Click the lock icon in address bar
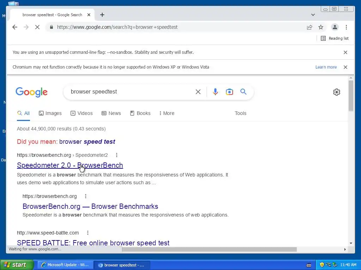Screen dimensions: 361x270 coord(51,27)
